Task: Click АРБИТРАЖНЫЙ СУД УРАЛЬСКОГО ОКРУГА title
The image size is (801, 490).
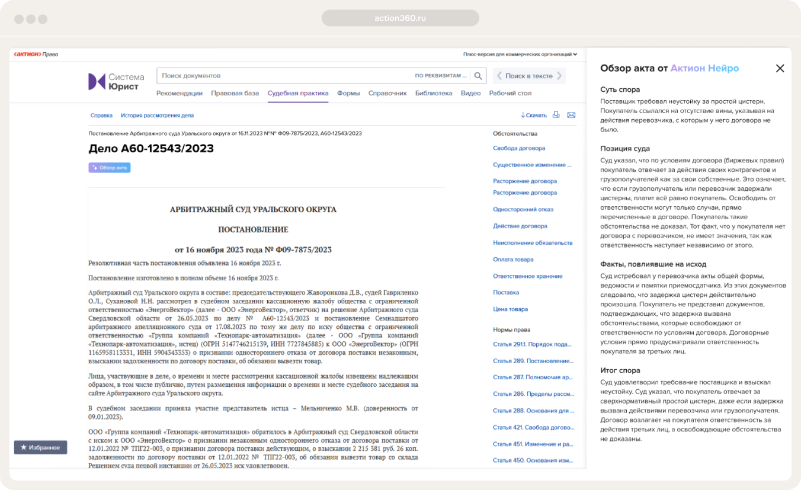Action: [253, 210]
